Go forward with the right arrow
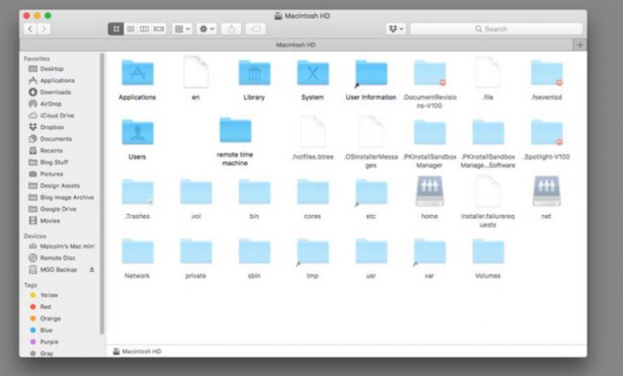Image resolution: width=623 pixels, height=376 pixels. point(44,29)
